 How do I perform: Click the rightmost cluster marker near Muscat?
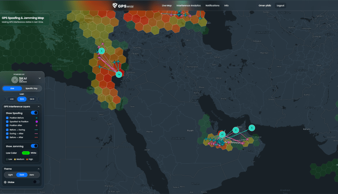click(x=251, y=128)
